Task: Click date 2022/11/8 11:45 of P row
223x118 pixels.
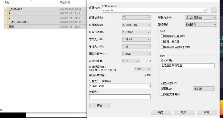Action: point(70,13)
